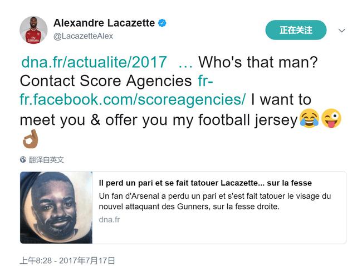The width and height of the screenshot is (362, 266).
Task: Click 翻译自英文 translate tweet text
Action: tap(46, 159)
